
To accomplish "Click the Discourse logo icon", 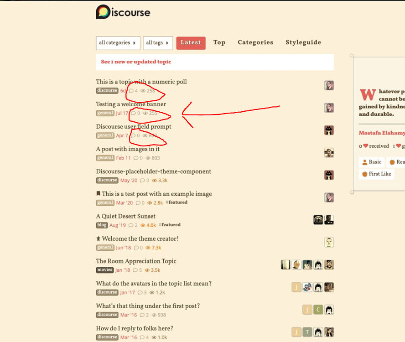I will tap(103, 12).
